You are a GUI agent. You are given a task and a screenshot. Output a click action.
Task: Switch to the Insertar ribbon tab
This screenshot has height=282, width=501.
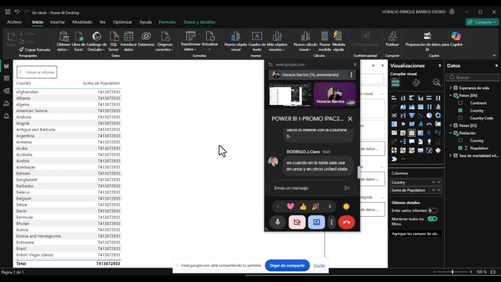[58, 22]
